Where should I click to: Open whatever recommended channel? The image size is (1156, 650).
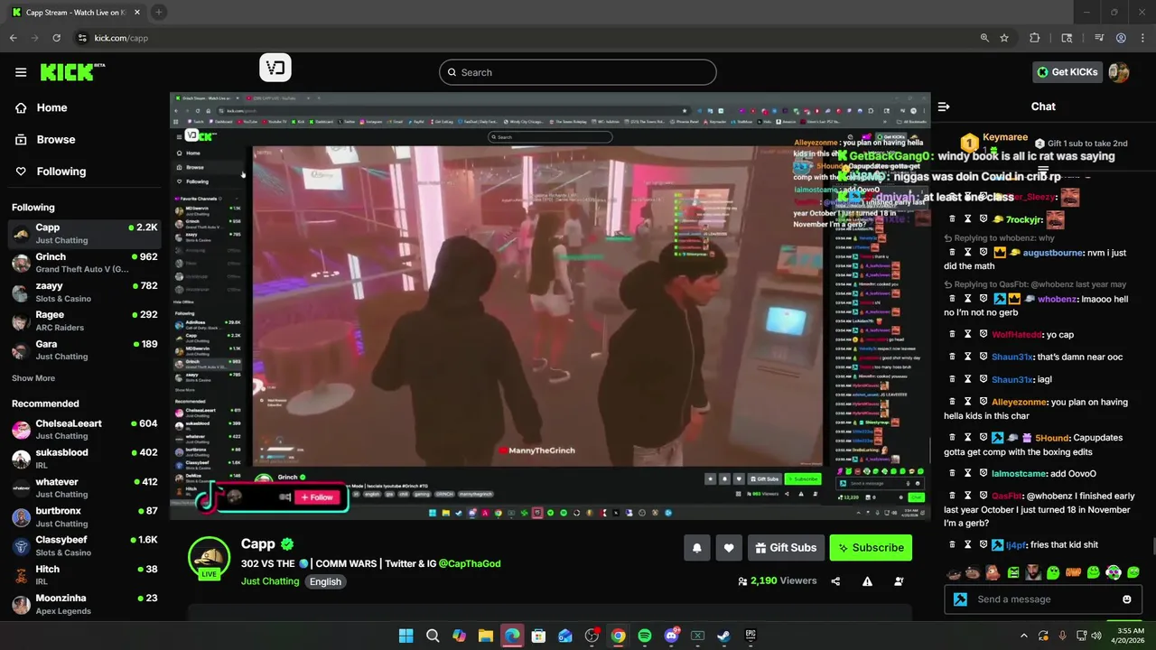85,487
